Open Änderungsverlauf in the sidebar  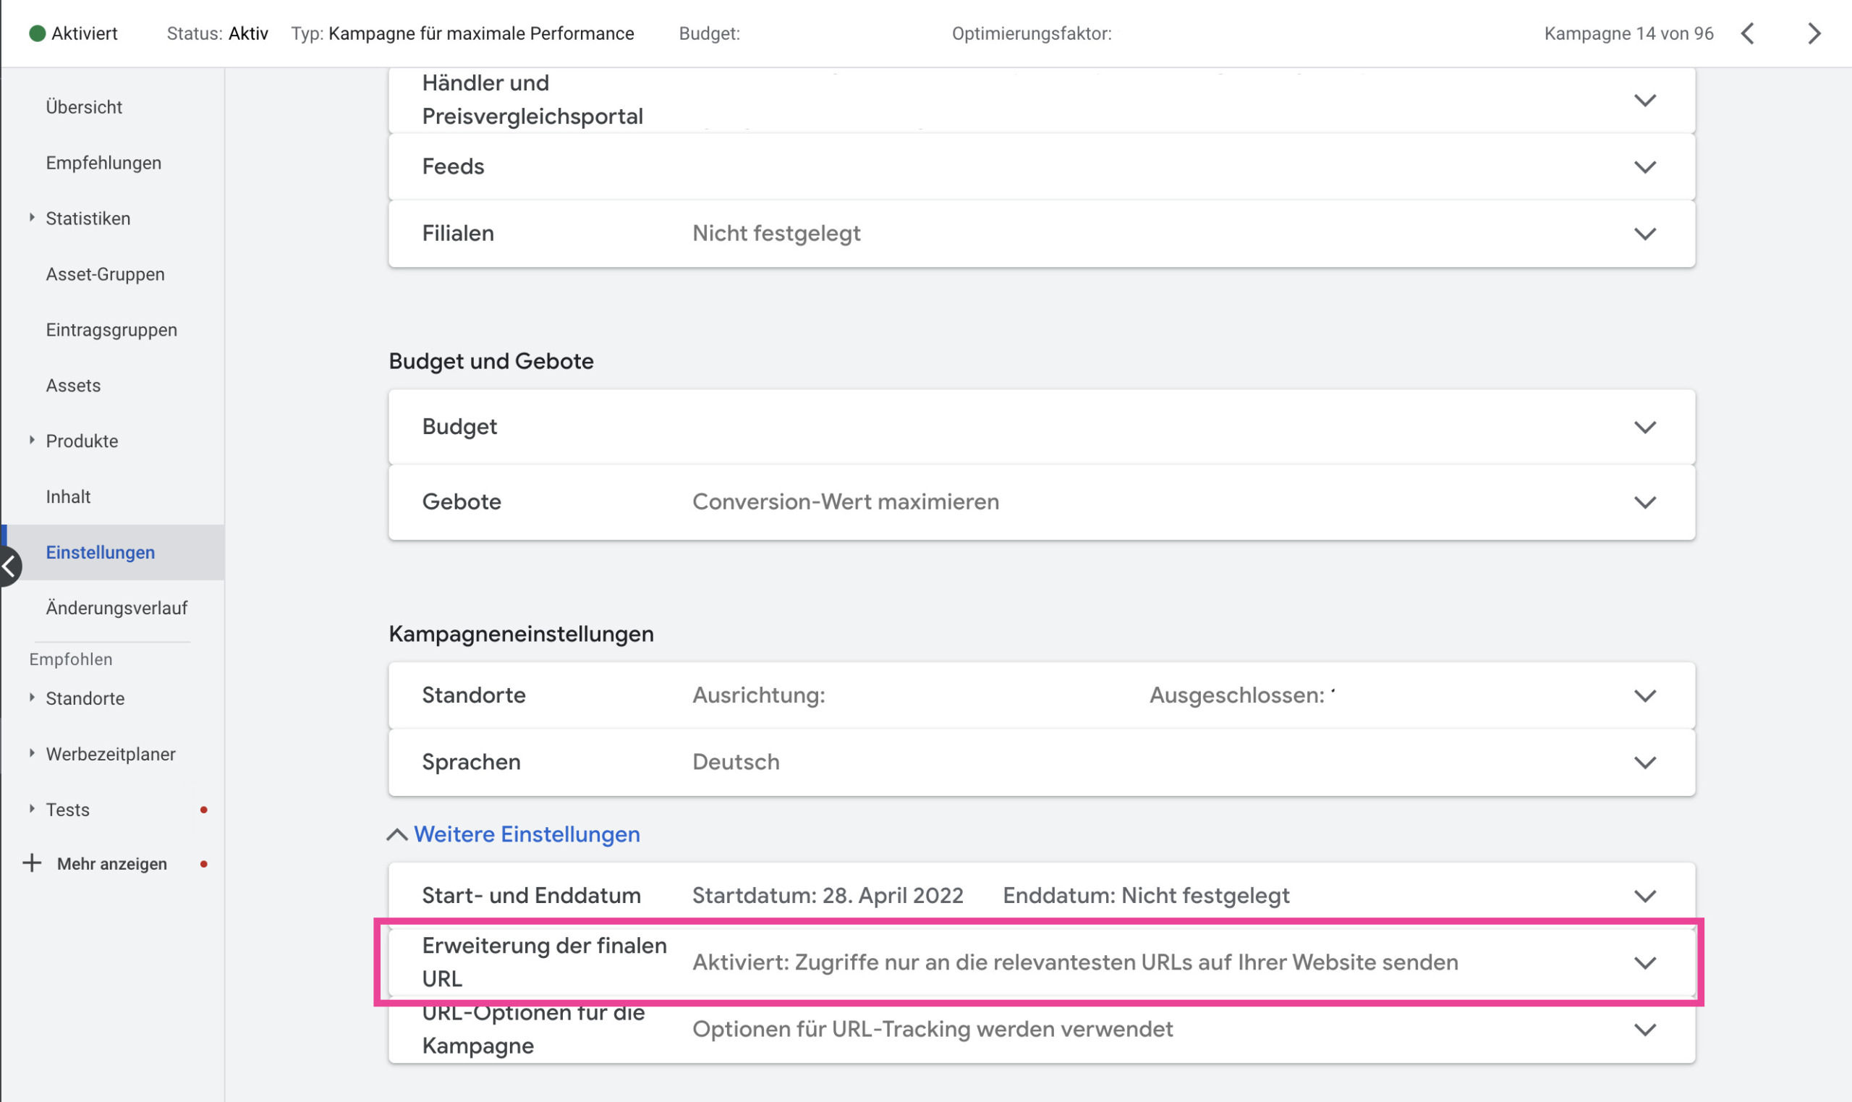click(116, 609)
